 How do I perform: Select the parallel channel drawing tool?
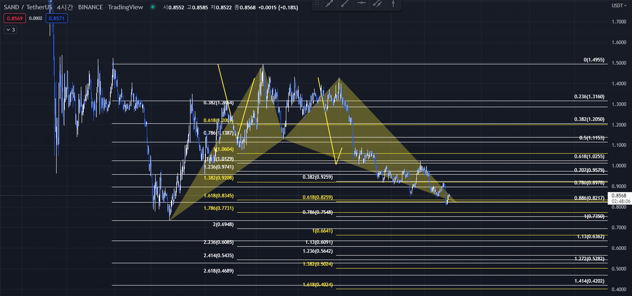tap(378, 4)
